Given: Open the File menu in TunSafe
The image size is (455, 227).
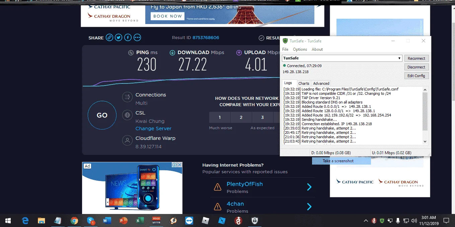Looking at the screenshot, I should coord(285,49).
